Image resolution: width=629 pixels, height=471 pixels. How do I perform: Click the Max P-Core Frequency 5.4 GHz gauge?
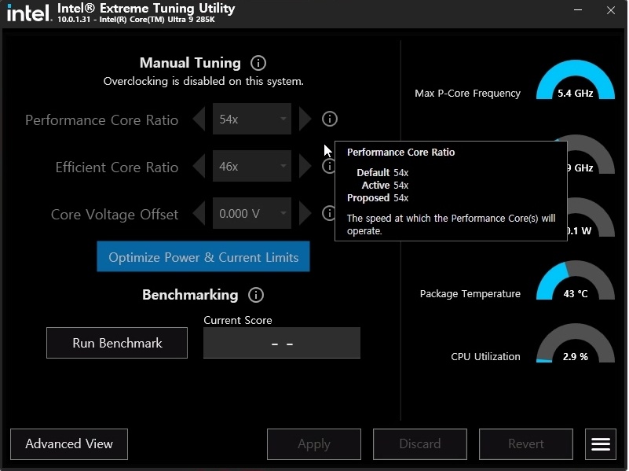point(576,79)
